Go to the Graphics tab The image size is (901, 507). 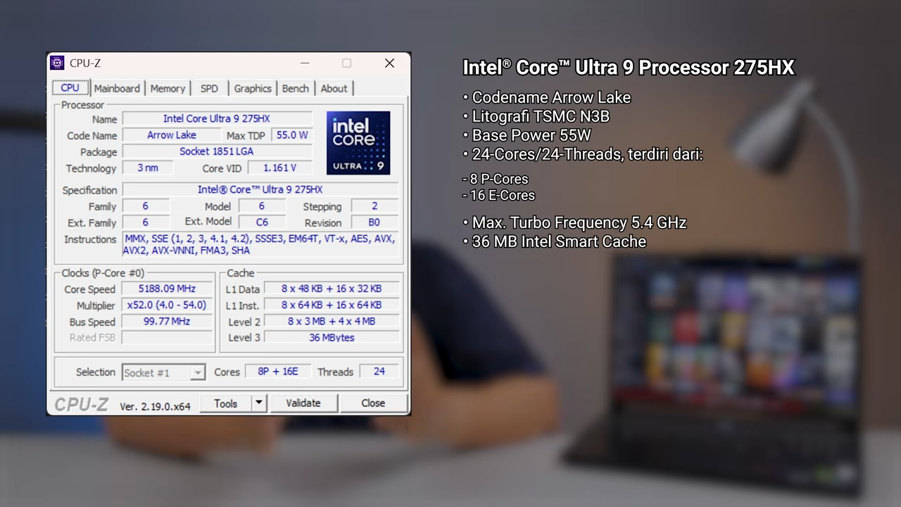pyautogui.click(x=253, y=88)
